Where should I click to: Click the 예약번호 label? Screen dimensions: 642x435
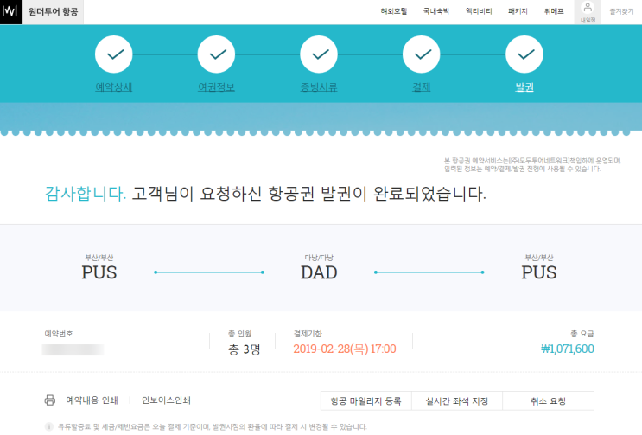click(59, 334)
